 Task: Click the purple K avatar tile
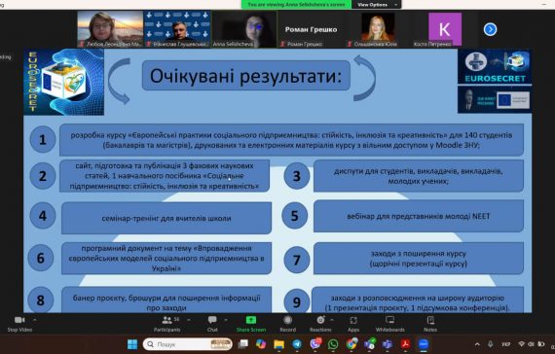445,29
